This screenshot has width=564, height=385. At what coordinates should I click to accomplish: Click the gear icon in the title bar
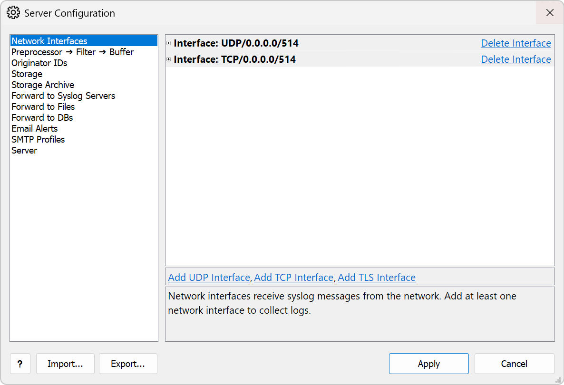[13, 12]
